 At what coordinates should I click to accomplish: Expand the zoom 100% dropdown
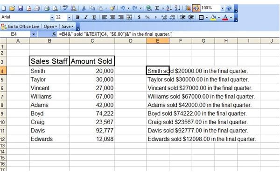pyautogui.click(x=222, y=8)
